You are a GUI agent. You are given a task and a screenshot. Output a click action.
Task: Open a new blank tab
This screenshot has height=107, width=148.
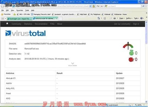(60, 19)
